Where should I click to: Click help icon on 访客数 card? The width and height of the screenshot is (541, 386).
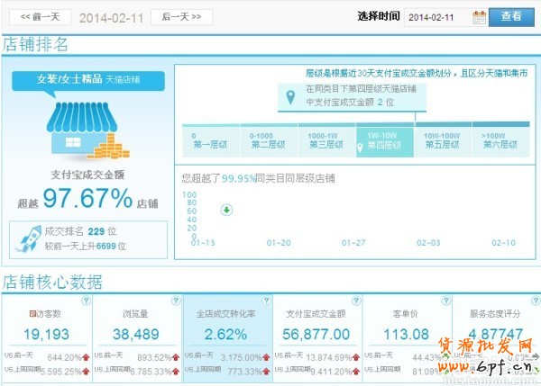[x=86, y=301]
